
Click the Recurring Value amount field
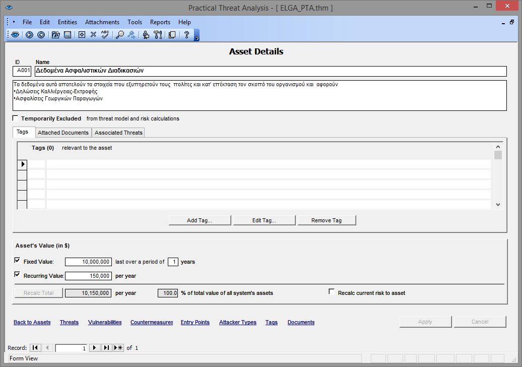point(88,276)
